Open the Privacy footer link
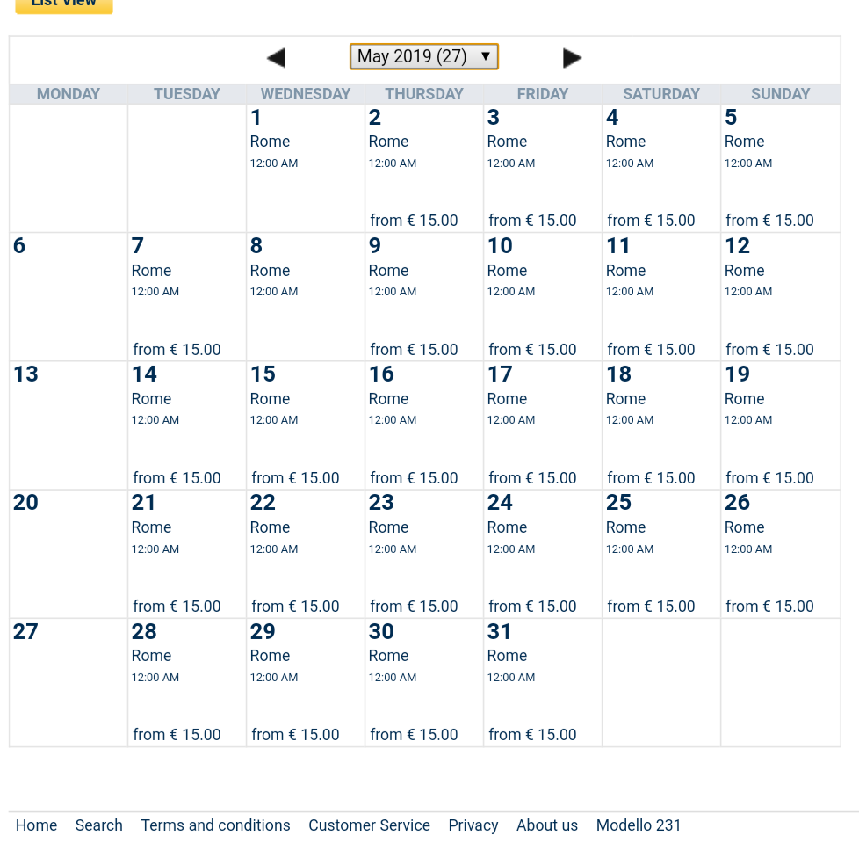Viewport: 859px width, 843px height. coord(473,825)
